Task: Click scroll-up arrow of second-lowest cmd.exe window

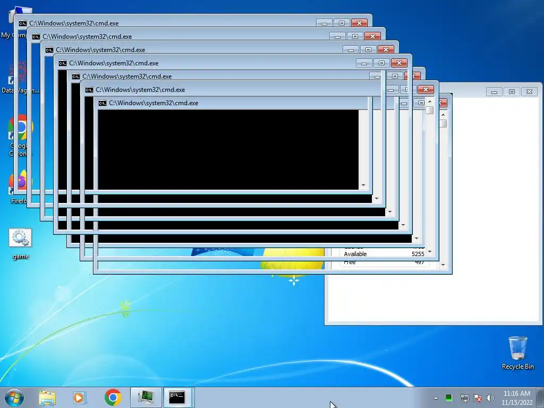Action: point(430,101)
